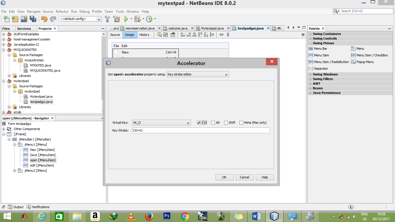Close the textpadgui.java editor tab
Screen dimensions: 395x222
(268, 28)
